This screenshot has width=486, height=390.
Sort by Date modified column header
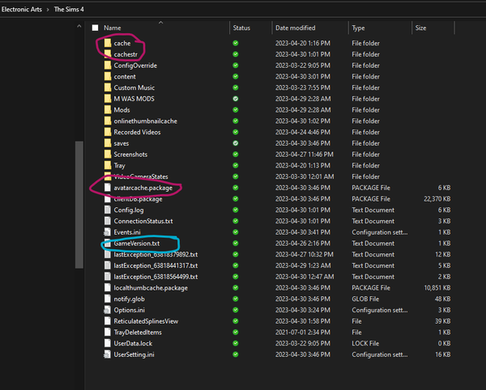[296, 28]
